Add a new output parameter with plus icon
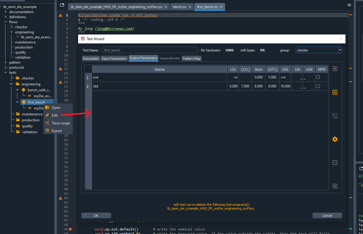Screen dimensions: 363x234 coord(335,92)
